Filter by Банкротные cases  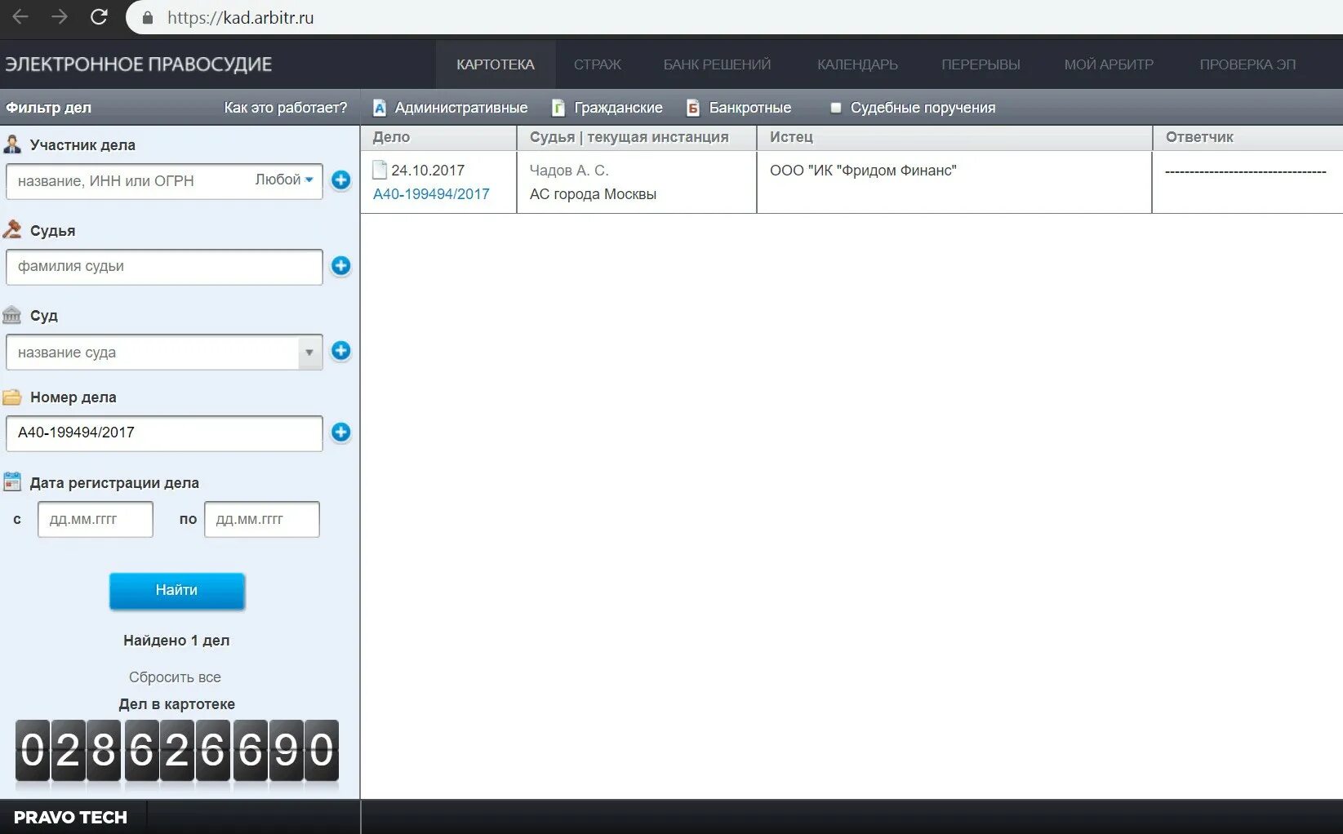(750, 108)
